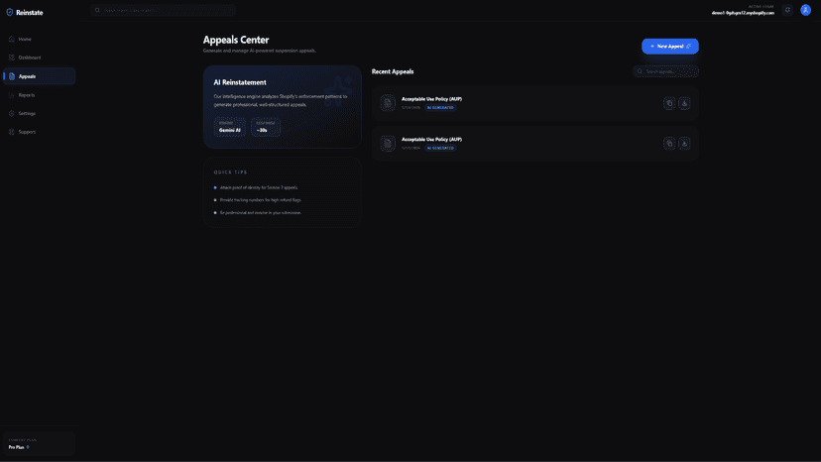Viewport: 821px width, 462px height.
Task: Click the Search appeals input field
Action: [665, 71]
